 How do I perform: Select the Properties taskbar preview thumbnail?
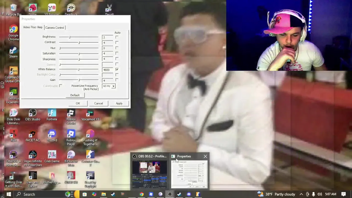pos(189,174)
